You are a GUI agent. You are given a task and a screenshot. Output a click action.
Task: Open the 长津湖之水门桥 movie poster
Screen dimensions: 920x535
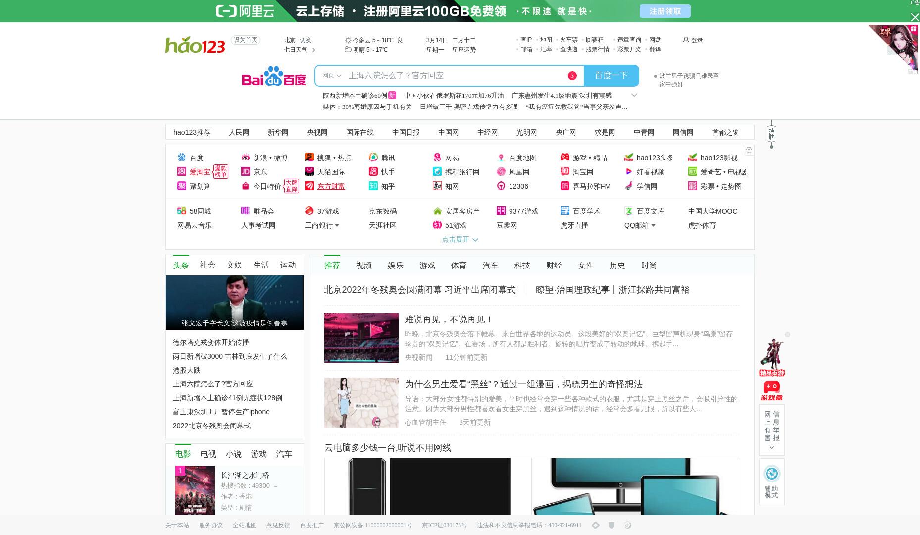pyautogui.click(x=195, y=490)
